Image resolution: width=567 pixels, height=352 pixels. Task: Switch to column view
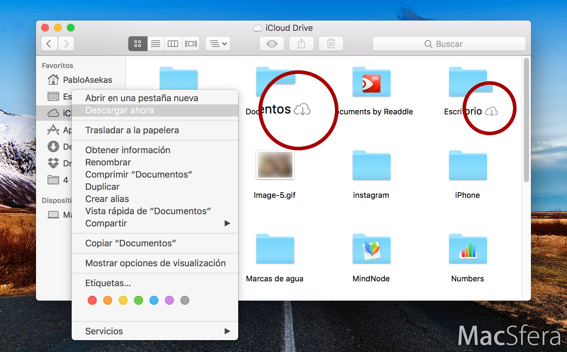[x=173, y=44]
